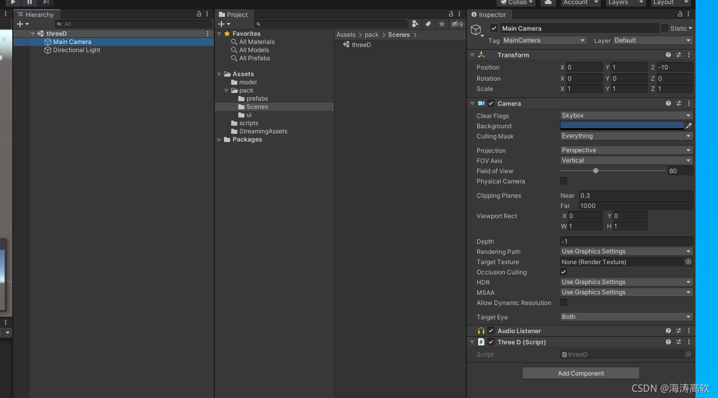The image size is (718, 398).
Task: Open the GameObject icon picker in Inspector
Action: tap(477, 31)
